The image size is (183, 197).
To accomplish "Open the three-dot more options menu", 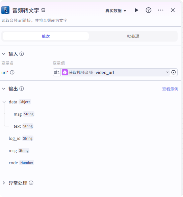I will [161, 10].
